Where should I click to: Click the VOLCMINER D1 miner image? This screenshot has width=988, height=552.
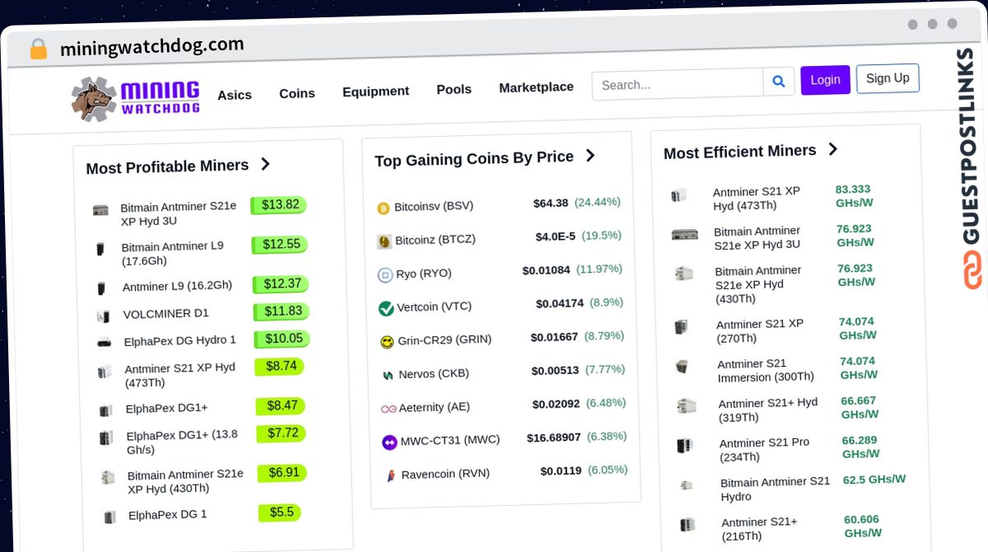point(103,316)
